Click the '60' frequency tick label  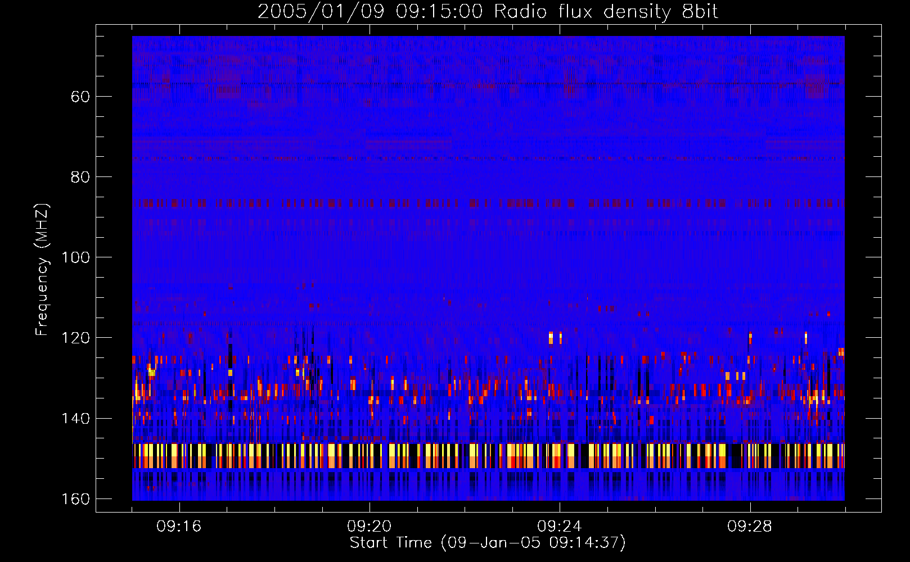click(80, 97)
